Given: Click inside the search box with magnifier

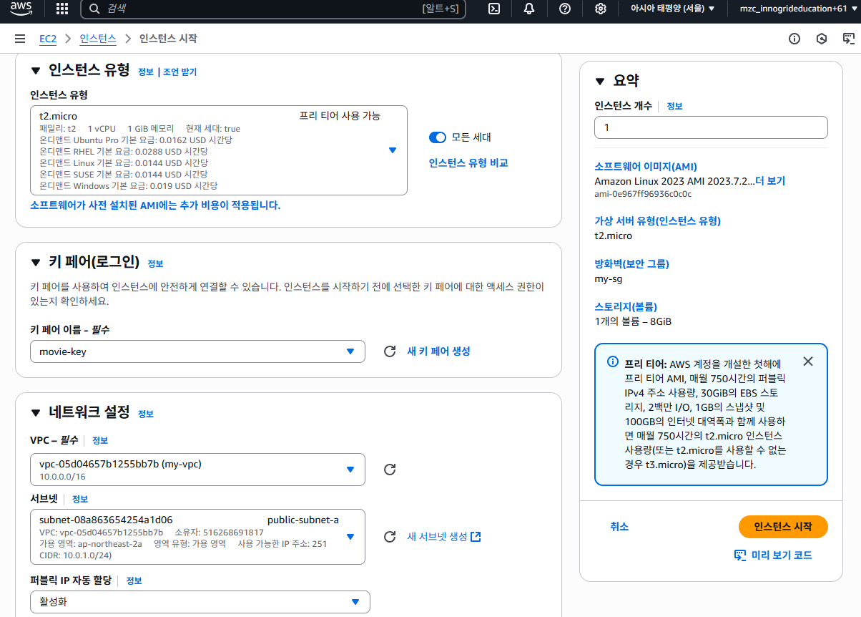Looking at the screenshot, I should click(273, 9).
